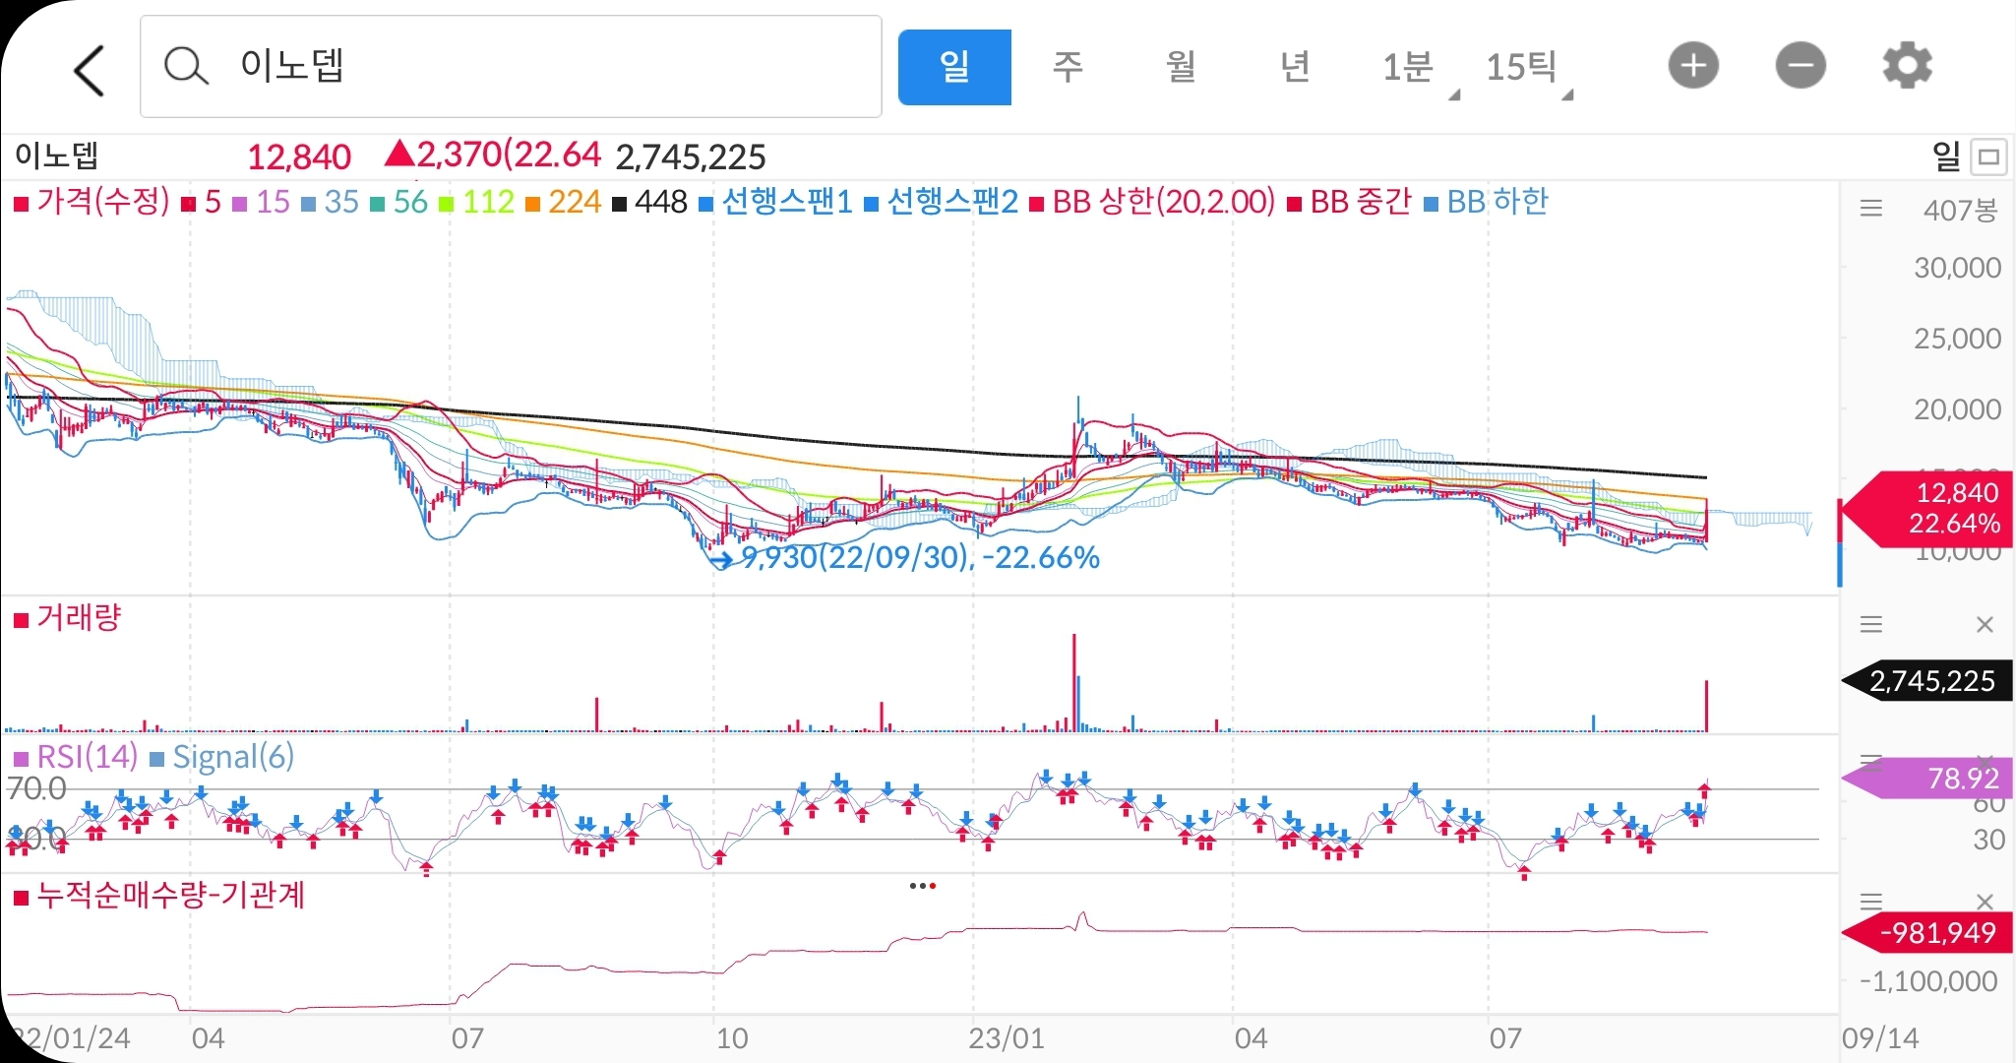Select the 일 daily chart tab
The height and width of the screenshot is (1063, 2016).
point(953,67)
